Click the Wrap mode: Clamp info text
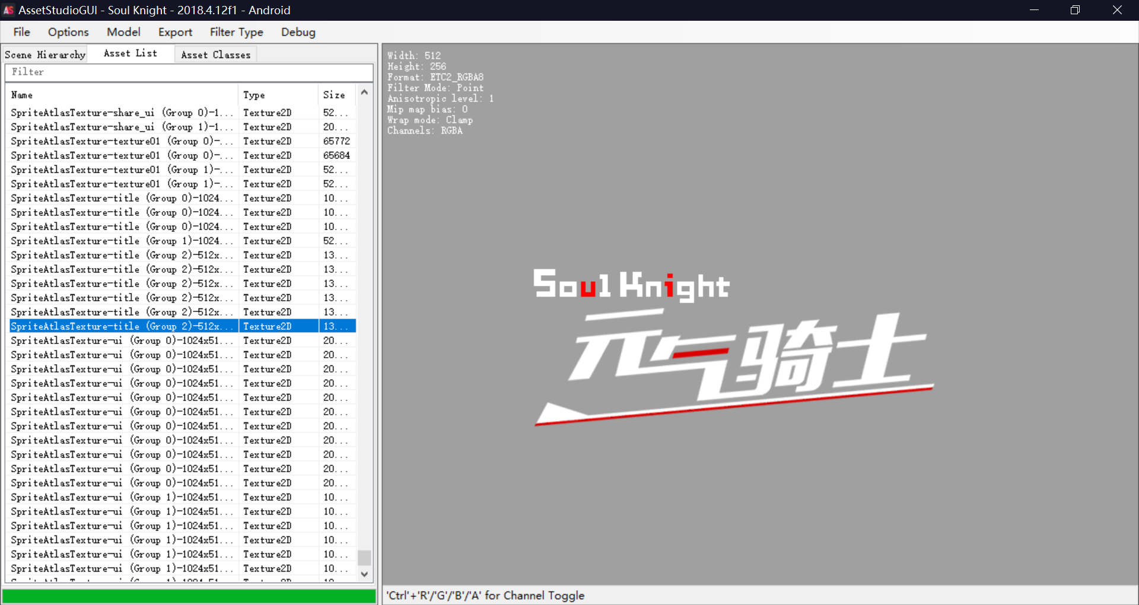Screen dimensions: 1139x605 click(430, 120)
